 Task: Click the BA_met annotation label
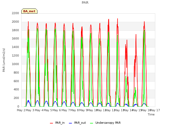tap(29, 11)
